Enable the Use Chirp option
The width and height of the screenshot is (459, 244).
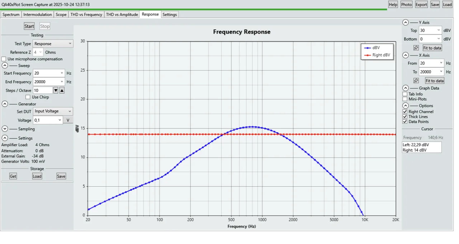tap(28, 97)
